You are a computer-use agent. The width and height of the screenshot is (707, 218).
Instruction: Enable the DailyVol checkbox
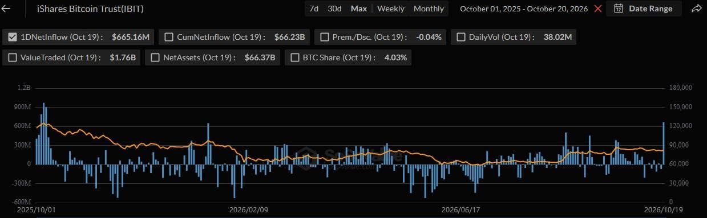tap(461, 37)
